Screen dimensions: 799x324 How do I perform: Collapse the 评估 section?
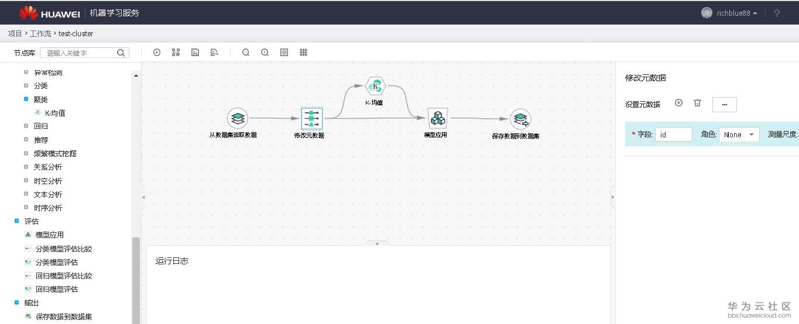point(16,221)
